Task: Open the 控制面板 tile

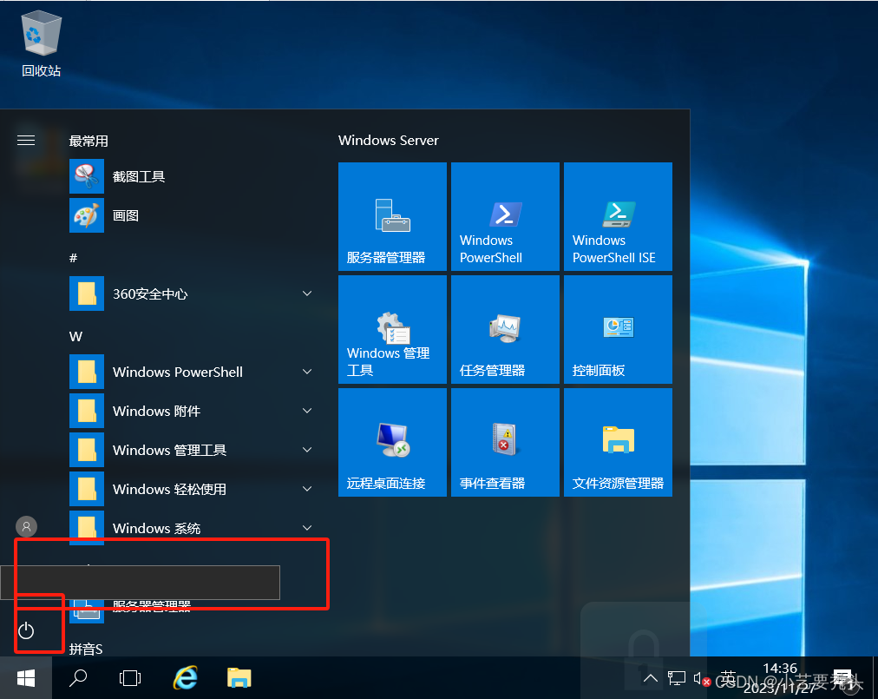Action: [x=619, y=330]
